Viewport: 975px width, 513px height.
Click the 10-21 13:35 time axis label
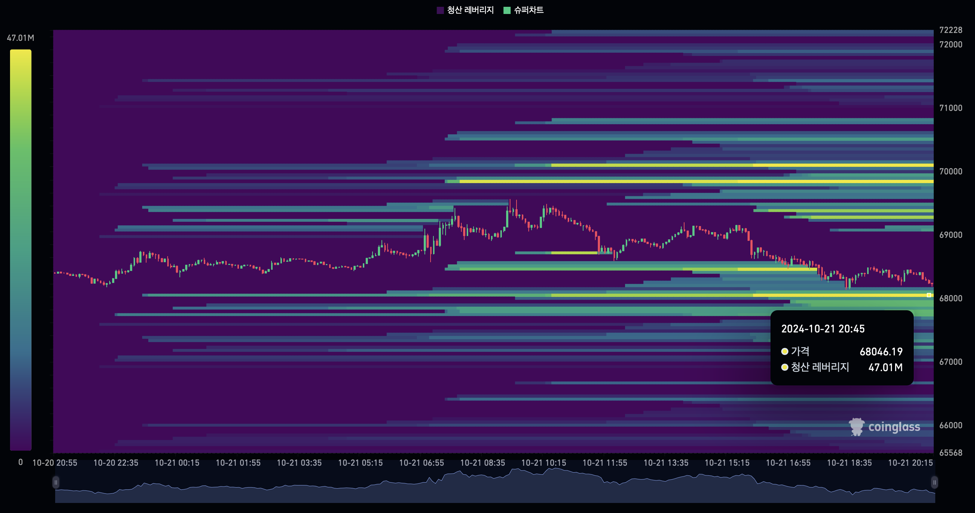(666, 462)
